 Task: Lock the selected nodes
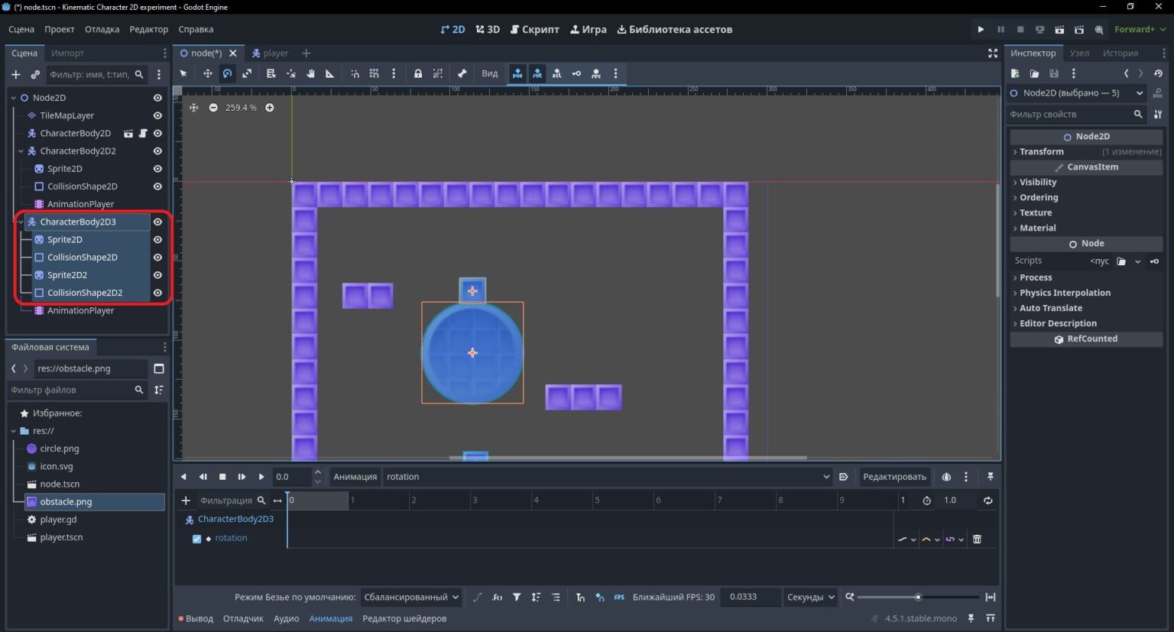(418, 73)
